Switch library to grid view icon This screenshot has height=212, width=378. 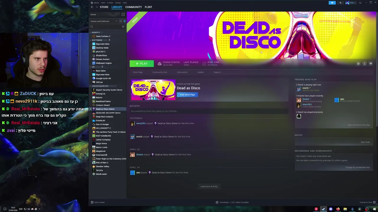click(123, 14)
